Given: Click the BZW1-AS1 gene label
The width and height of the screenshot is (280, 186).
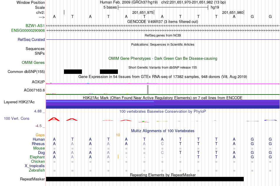Looking at the screenshot, I should coord(35,26).
